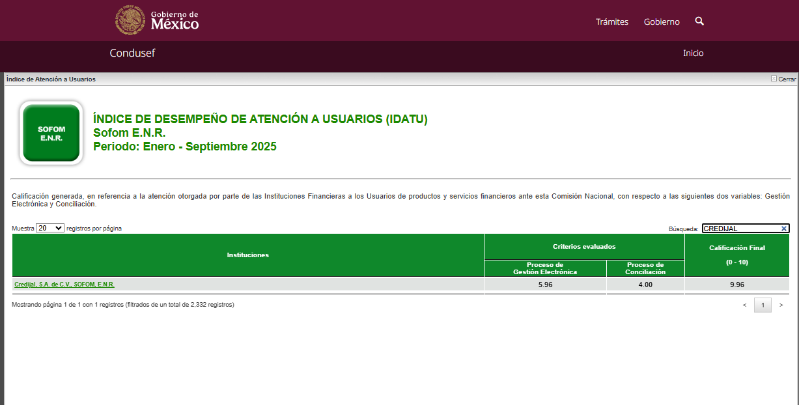Image resolution: width=799 pixels, height=405 pixels.
Task: Open the Credijal, S.A. de C.V. link
Action: click(64, 285)
